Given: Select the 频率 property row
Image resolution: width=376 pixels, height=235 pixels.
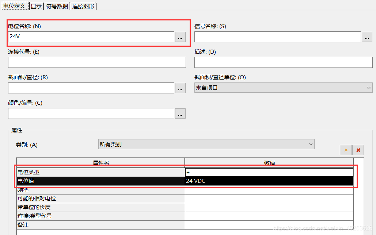Looking at the screenshot, I should [100, 190].
